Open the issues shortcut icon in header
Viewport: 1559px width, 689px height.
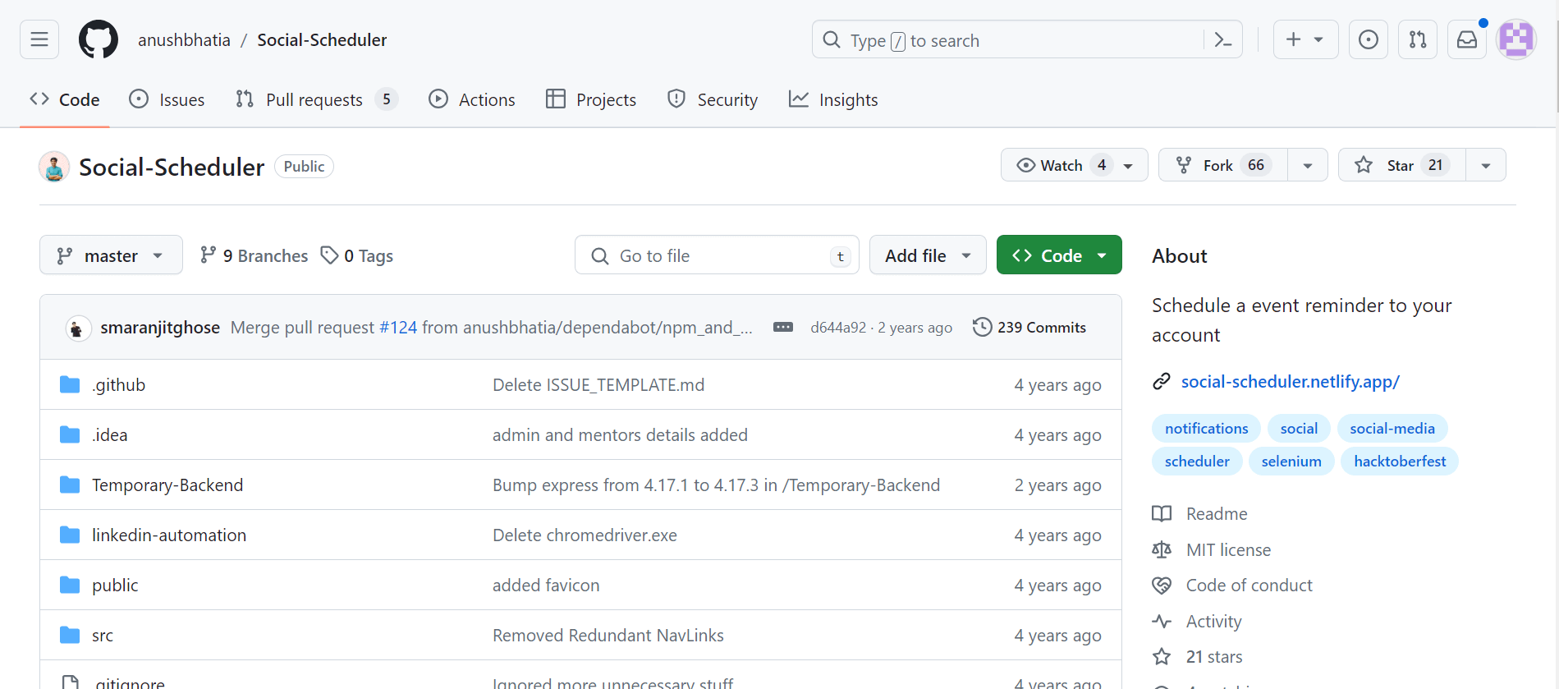click(x=1369, y=39)
